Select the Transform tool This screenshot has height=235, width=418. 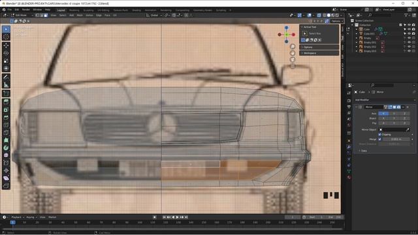coord(6,69)
